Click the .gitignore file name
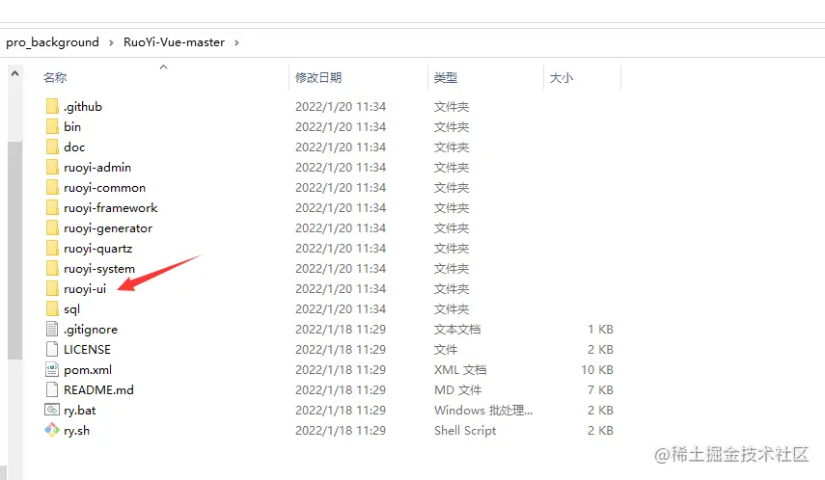Image resolution: width=825 pixels, height=480 pixels. [91, 329]
